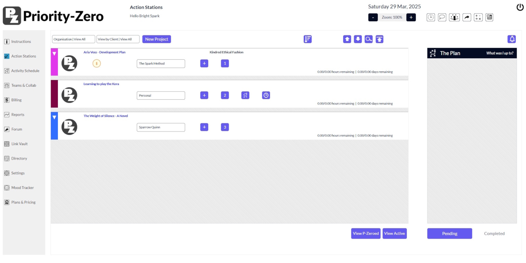Open the View by Client dropdown
Viewport: 526px width, 263px height.
pos(118,39)
